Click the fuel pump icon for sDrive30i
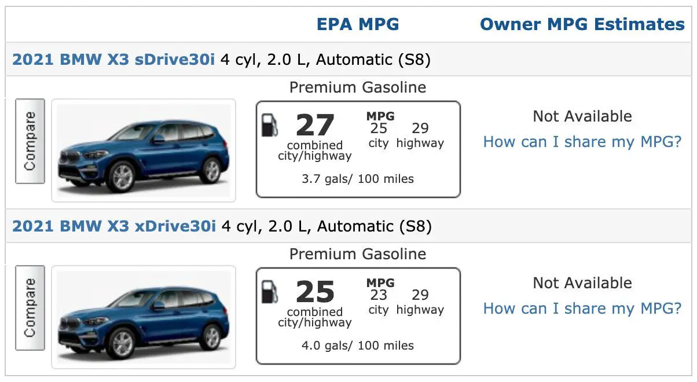This screenshot has width=697, height=382. (x=269, y=126)
